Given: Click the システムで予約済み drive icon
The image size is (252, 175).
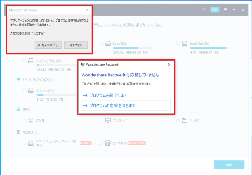Looking at the screenshot, I should 31,61.
